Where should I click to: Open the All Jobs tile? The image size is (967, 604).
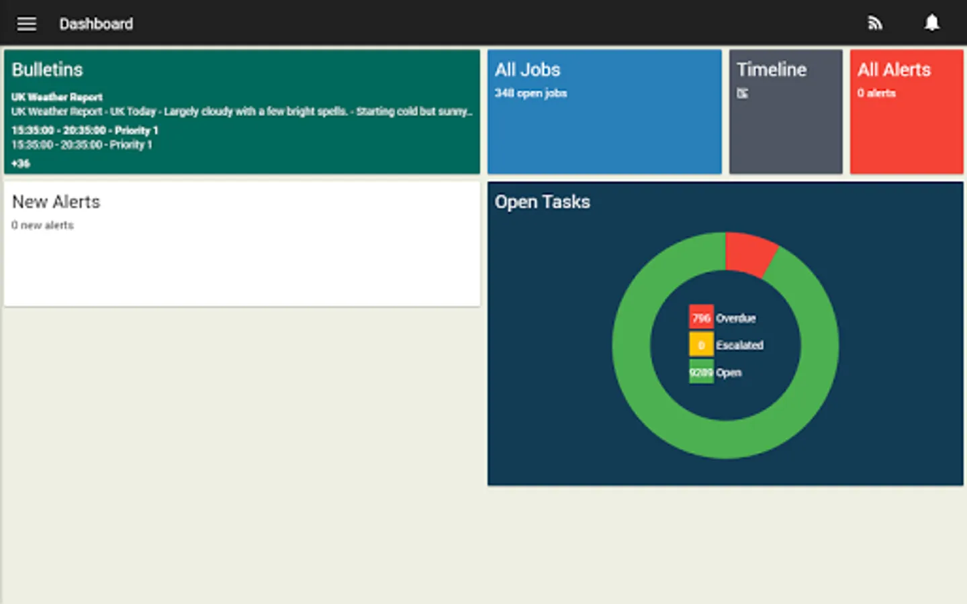604,111
